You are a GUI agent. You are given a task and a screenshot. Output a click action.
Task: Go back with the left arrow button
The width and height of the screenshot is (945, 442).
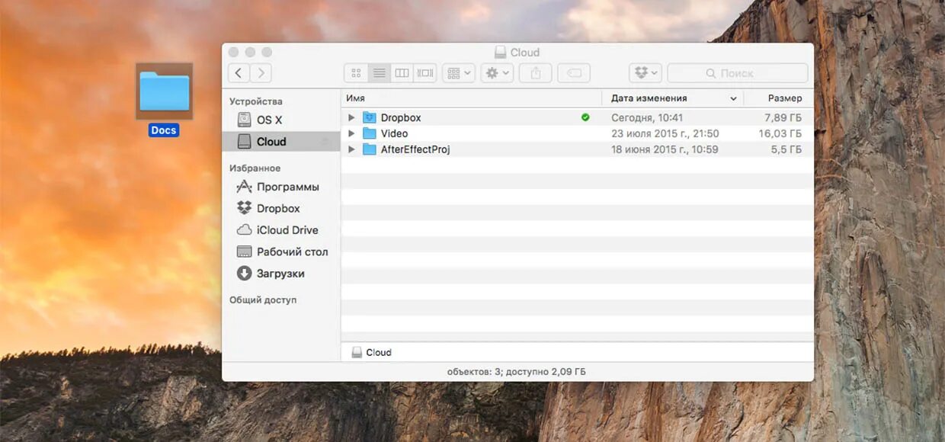click(x=239, y=73)
